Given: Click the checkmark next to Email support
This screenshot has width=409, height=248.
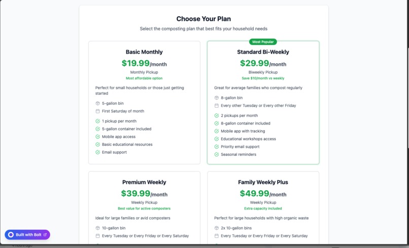Looking at the screenshot, I should [97, 152].
